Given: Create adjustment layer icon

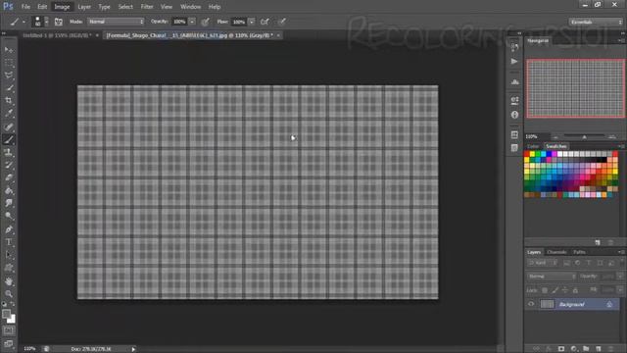Looking at the screenshot, I should 573,349.
